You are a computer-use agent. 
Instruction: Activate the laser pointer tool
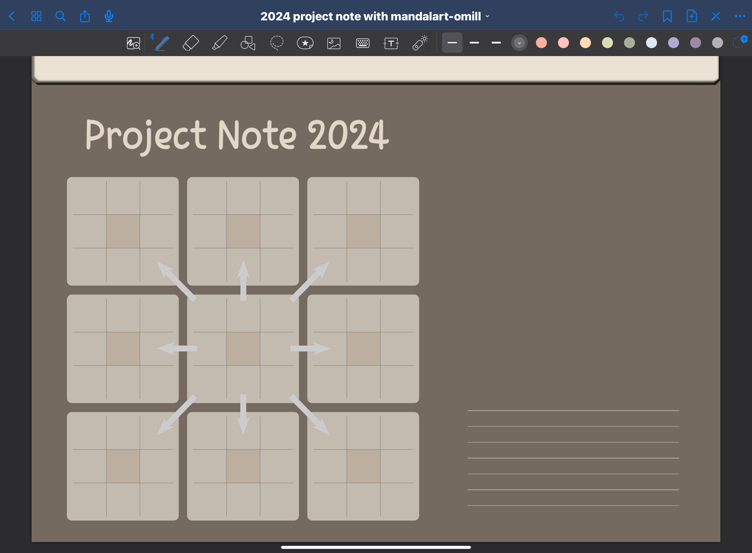(x=420, y=43)
